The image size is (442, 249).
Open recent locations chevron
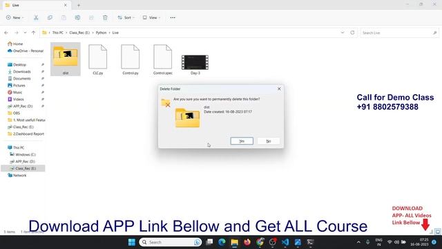(x=25, y=33)
